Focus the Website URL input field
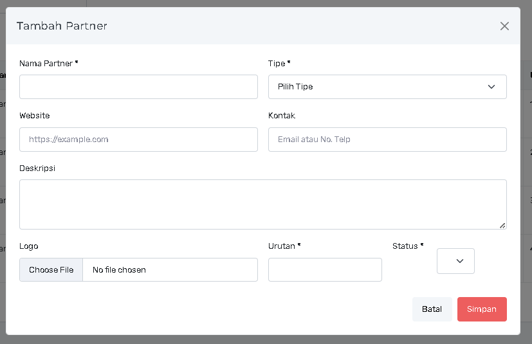This screenshot has height=344, width=532. 138,140
